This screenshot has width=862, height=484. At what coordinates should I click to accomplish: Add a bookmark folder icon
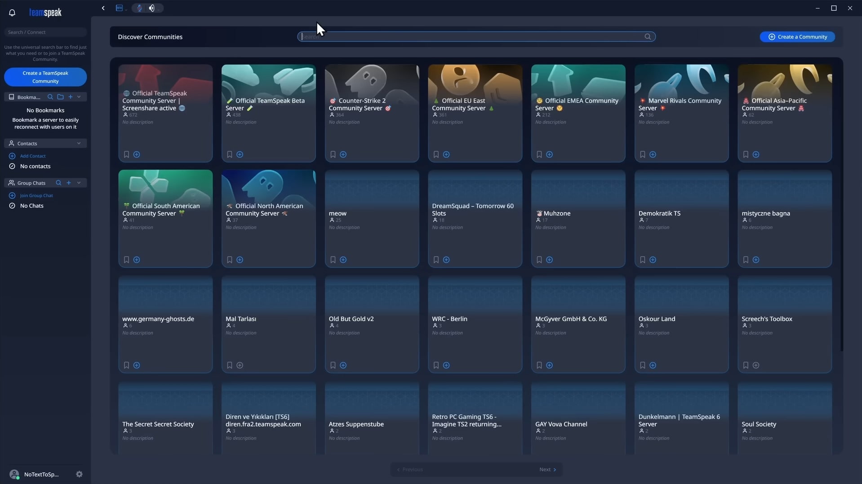tap(60, 97)
